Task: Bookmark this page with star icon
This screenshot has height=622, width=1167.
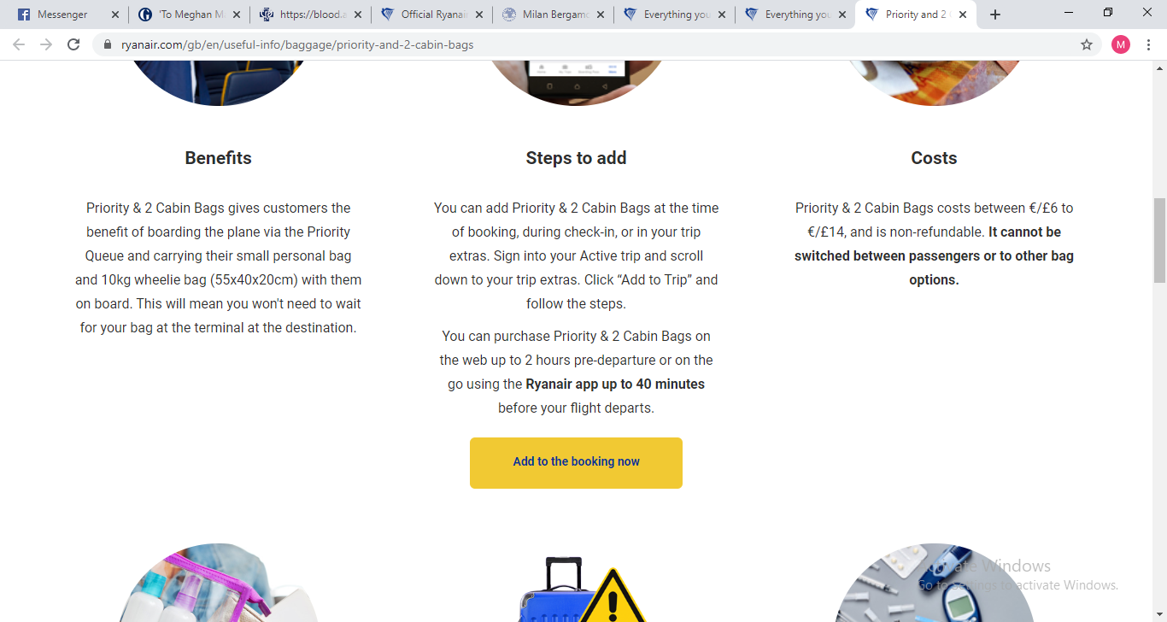Action: click(1087, 44)
